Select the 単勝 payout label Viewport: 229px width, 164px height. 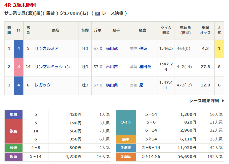(x=14, y=114)
